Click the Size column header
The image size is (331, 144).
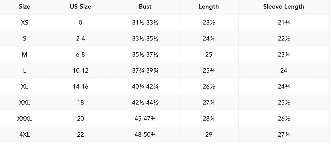point(24,7)
